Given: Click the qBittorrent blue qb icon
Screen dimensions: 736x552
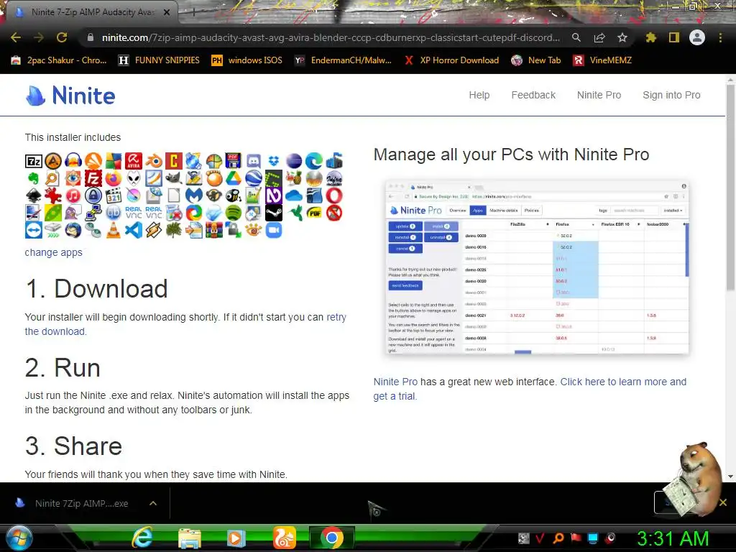Looking at the screenshot, I should [113, 213].
